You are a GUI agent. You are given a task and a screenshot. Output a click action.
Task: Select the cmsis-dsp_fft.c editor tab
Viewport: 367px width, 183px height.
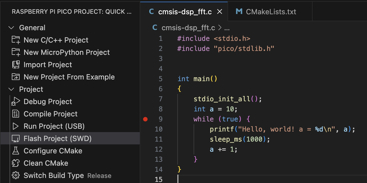click(184, 11)
